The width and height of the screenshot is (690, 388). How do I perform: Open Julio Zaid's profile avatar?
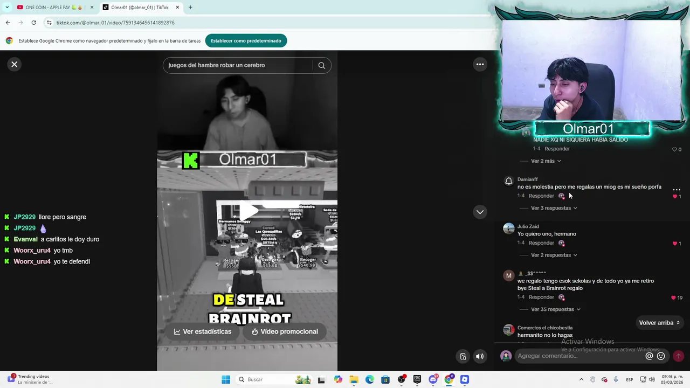click(508, 228)
